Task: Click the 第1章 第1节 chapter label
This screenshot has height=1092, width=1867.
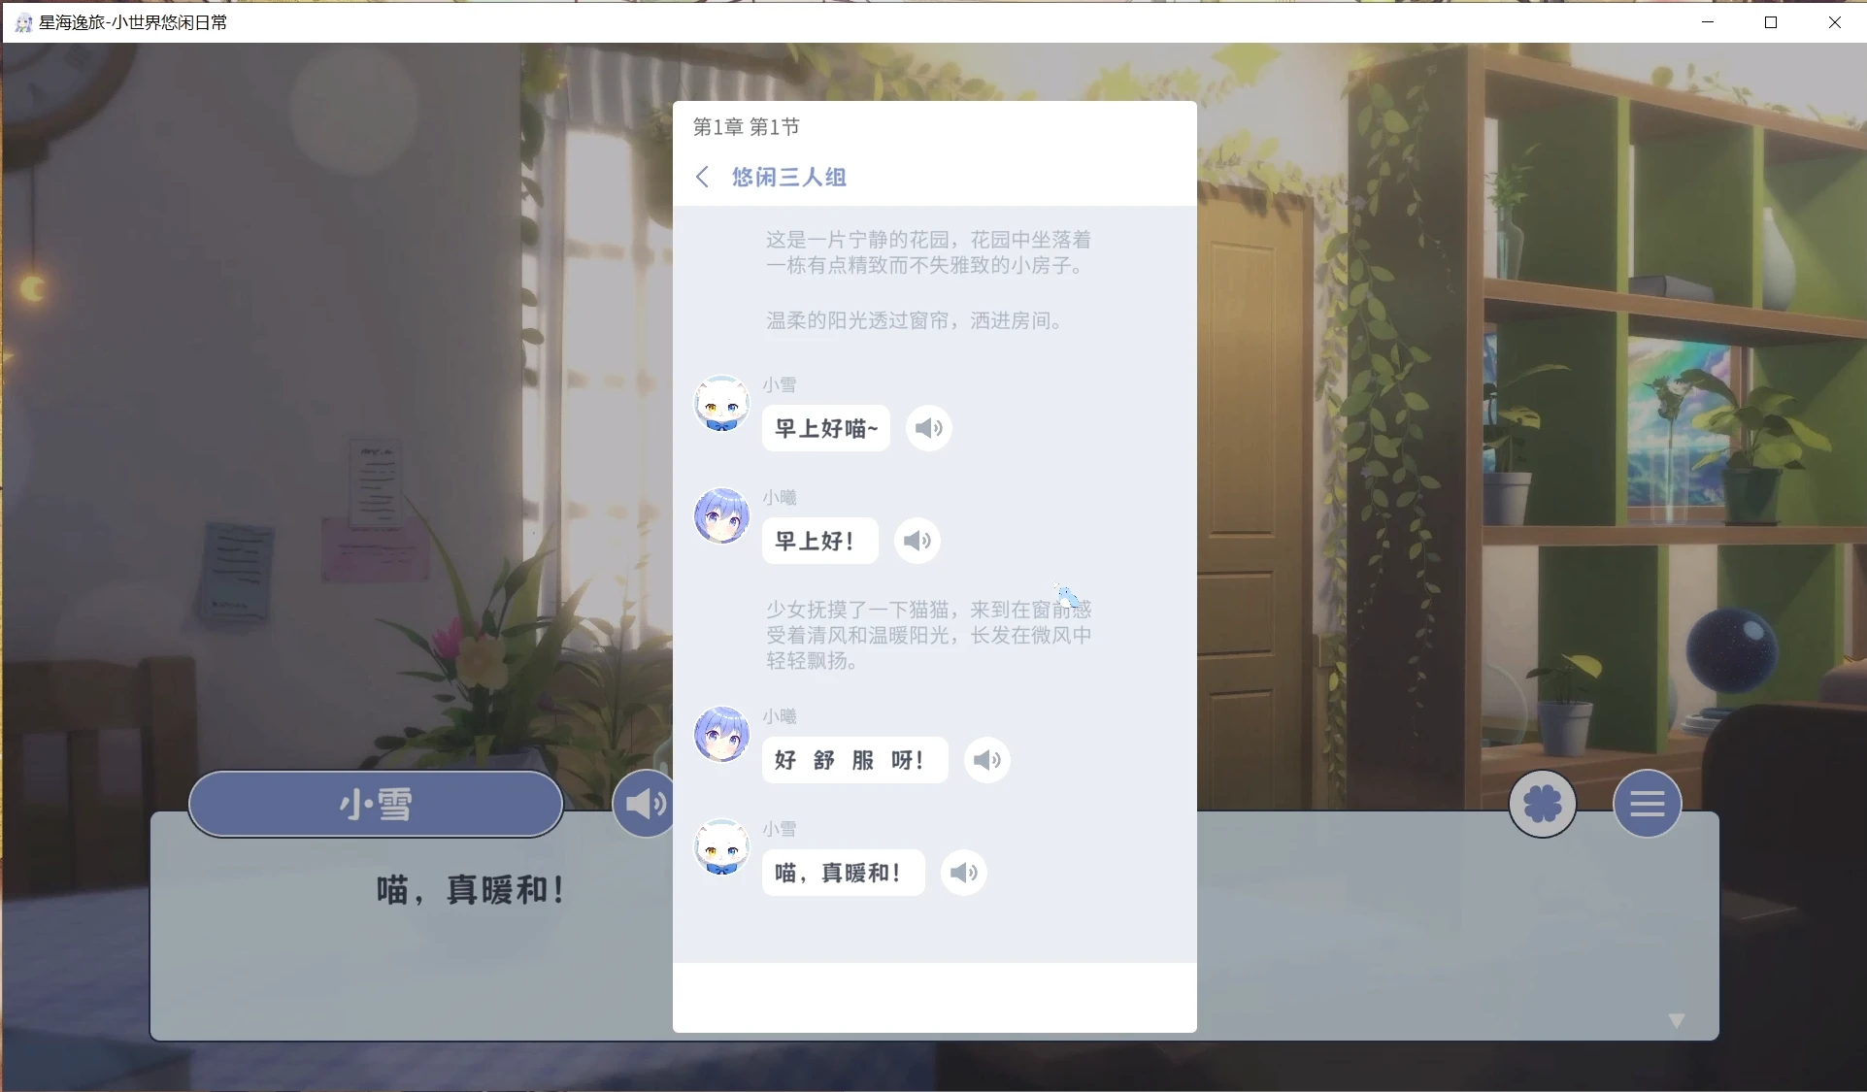Action: pos(747,127)
